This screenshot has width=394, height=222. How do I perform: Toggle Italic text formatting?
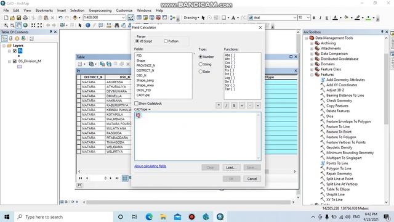point(320,18)
